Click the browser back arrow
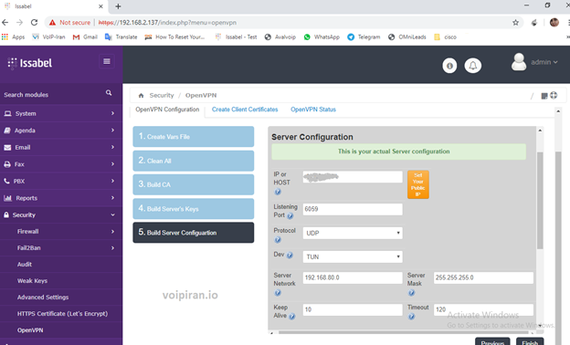The height and width of the screenshot is (345, 570). tap(5, 23)
